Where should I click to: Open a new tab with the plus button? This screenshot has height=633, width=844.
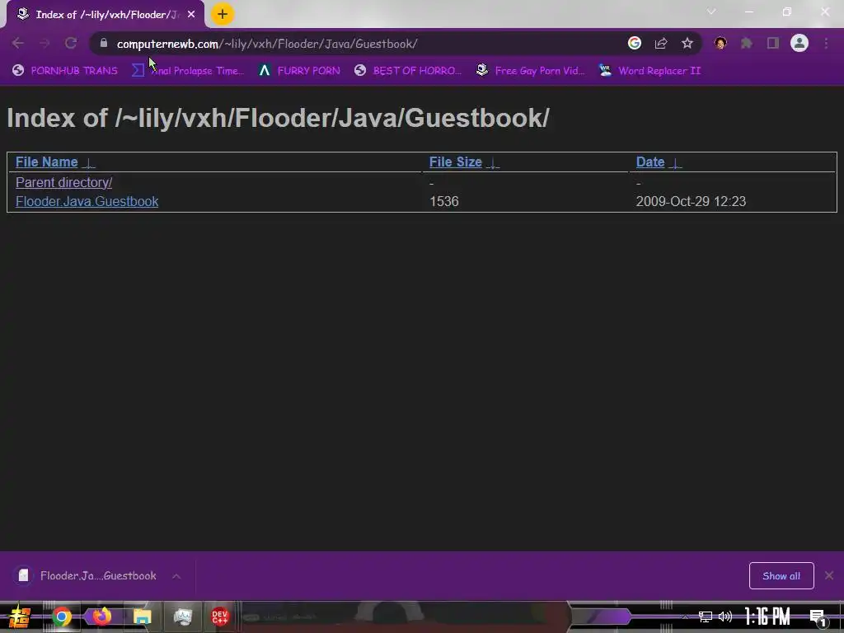pyautogui.click(x=223, y=15)
